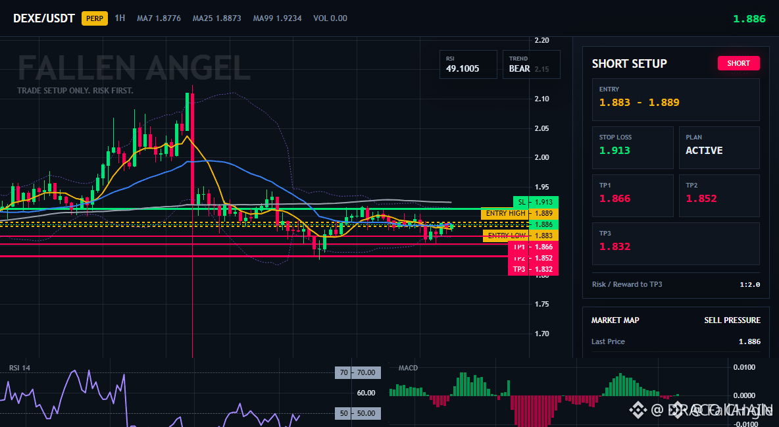Click the MACD 0.0100 axis label
Image resolution: width=779 pixels, height=427 pixels.
click(x=744, y=367)
